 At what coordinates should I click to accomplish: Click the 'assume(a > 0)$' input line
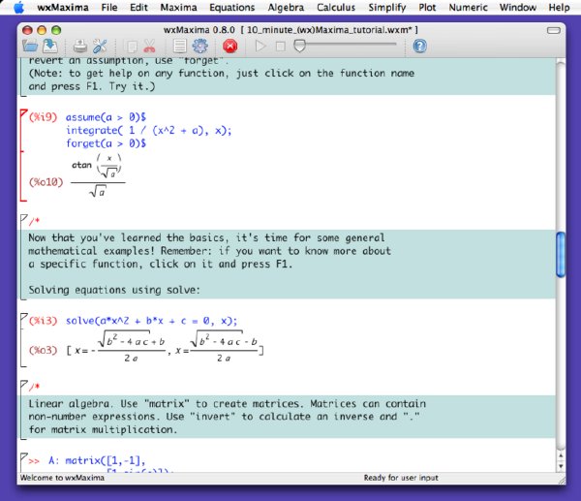[106, 117]
